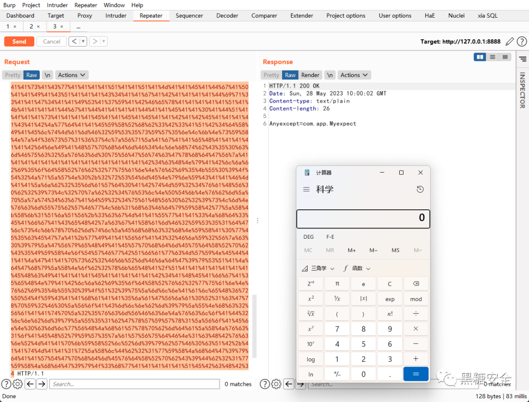Switch to xia SQL tab
This screenshot has width=529, height=402.
coord(487,16)
